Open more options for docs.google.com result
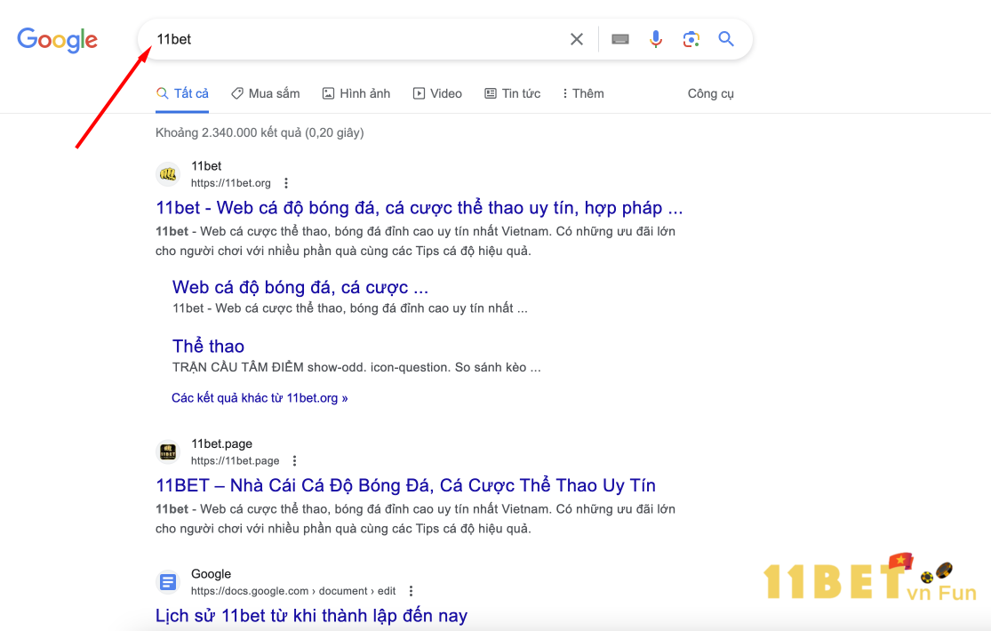The height and width of the screenshot is (631, 991). [411, 590]
